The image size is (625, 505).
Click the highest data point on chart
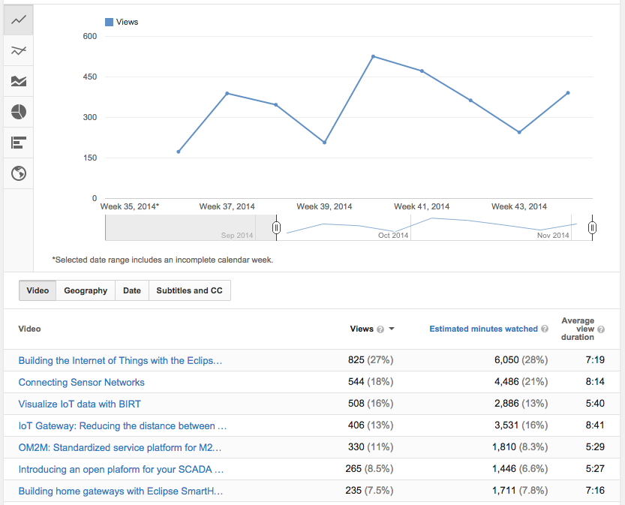(373, 56)
